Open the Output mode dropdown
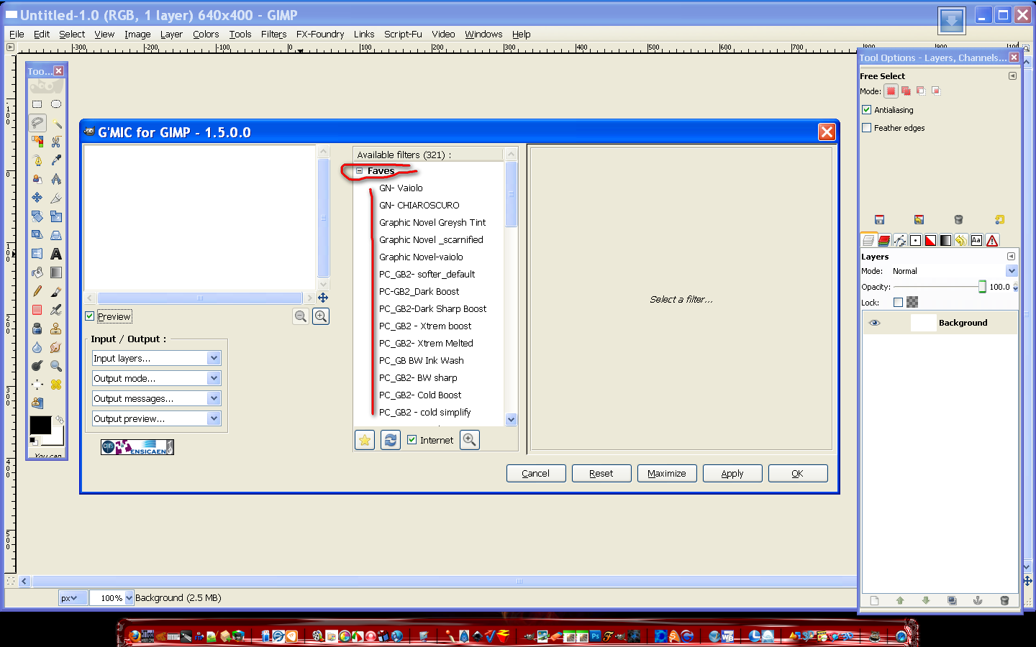 [156, 378]
